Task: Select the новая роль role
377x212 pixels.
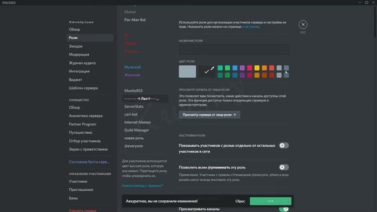Action: (145, 138)
